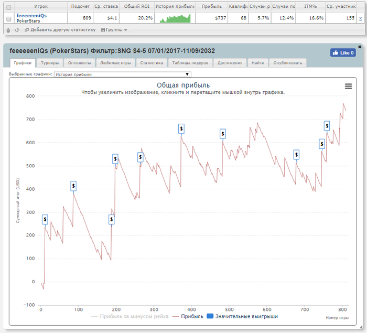Screen dimensions: 367x333
Task: Open 'Выбранные графики' chart selector dropdown
Action: click(122, 74)
